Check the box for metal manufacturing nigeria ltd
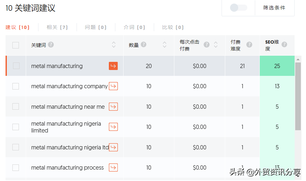The width and height of the screenshot is (306, 181). pyautogui.click(x=16, y=147)
